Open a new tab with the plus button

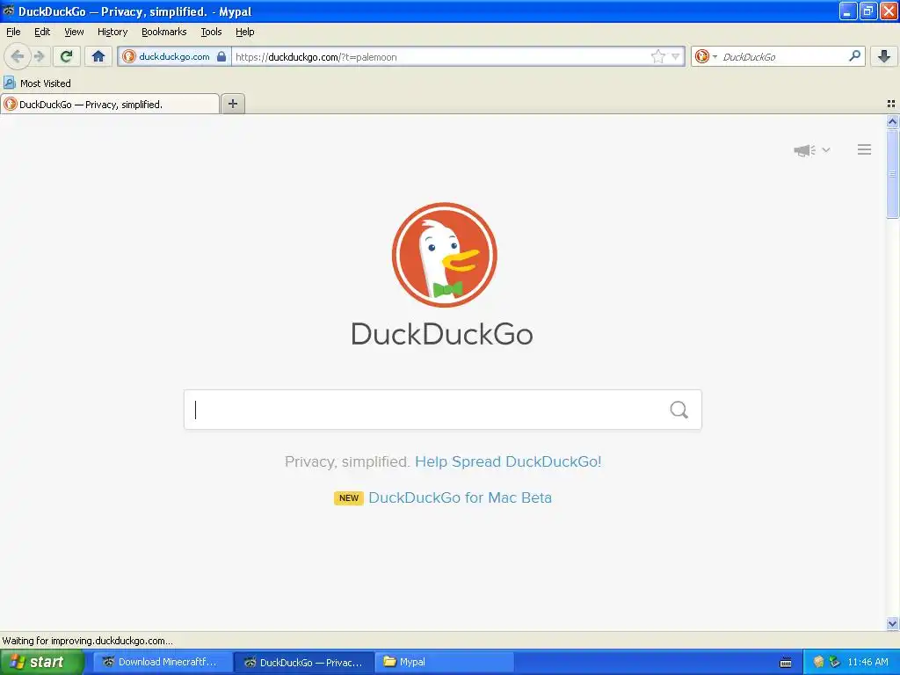pos(233,104)
